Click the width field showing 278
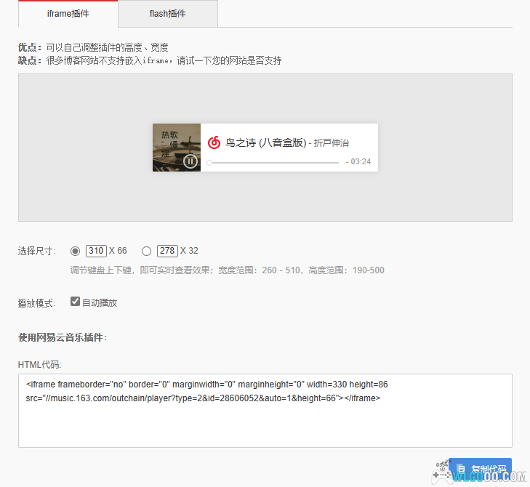 click(167, 251)
